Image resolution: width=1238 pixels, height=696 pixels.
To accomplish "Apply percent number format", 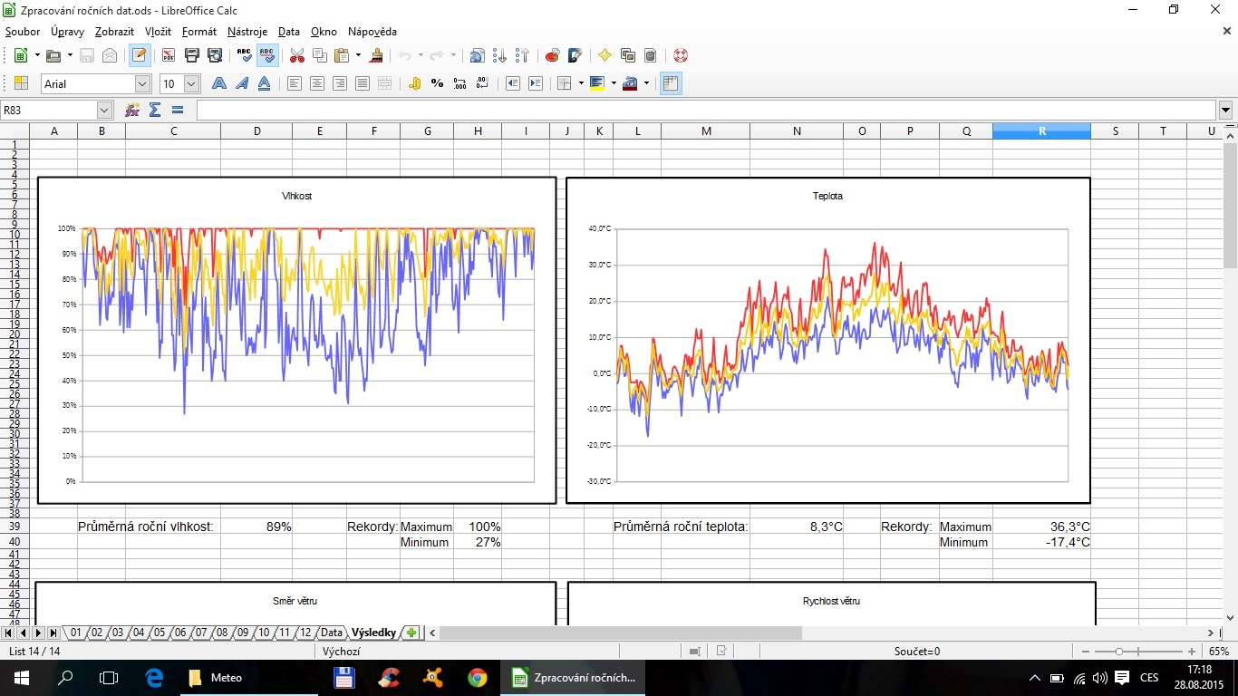I will tap(438, 83).
